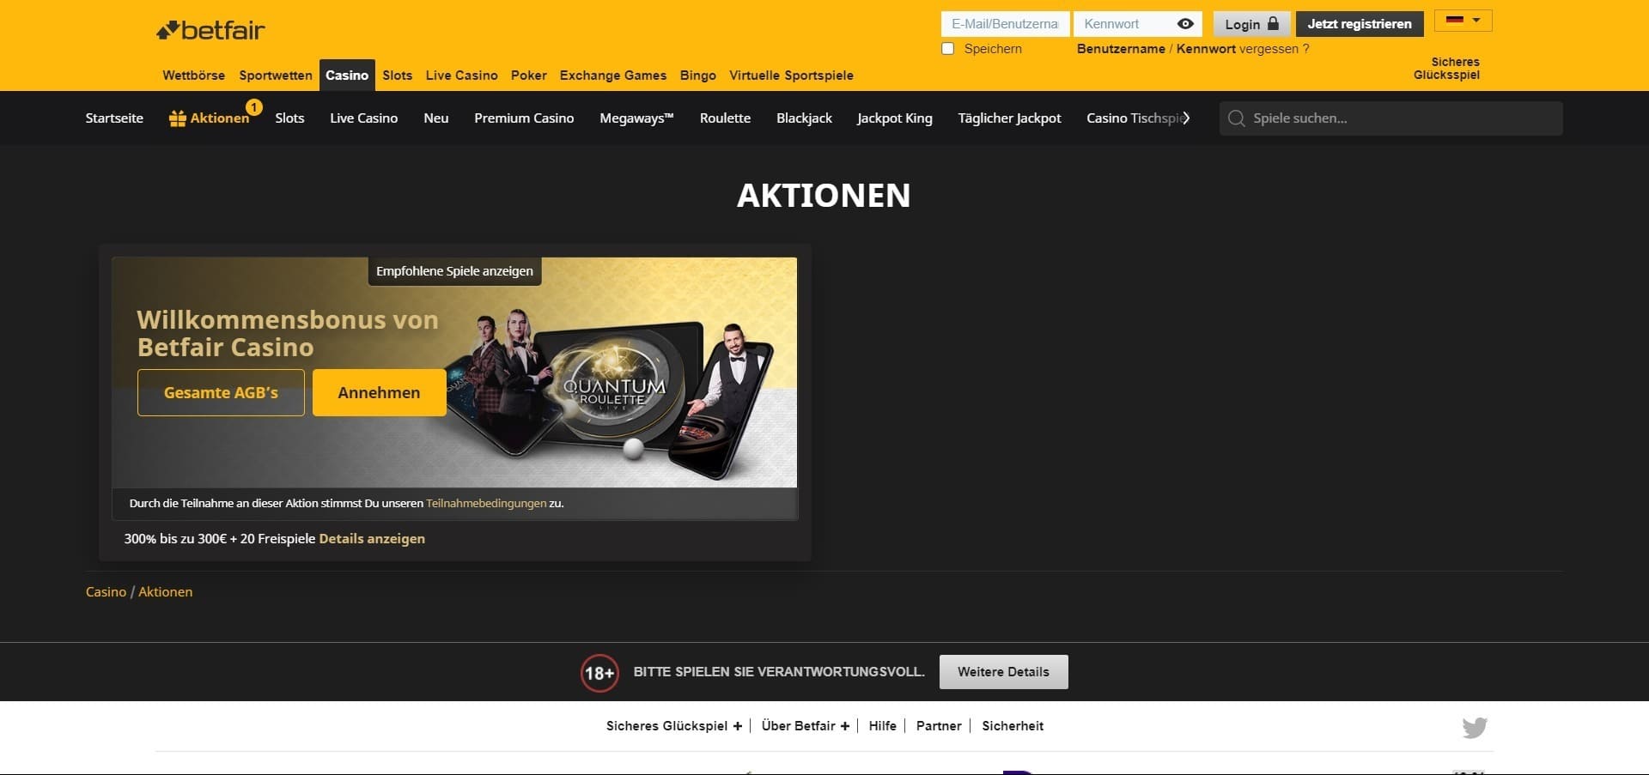The width and height of the screenshot is (1649, 775).
Task: Click the 18+ age restriction badge
Action: [x=599, y=673]
